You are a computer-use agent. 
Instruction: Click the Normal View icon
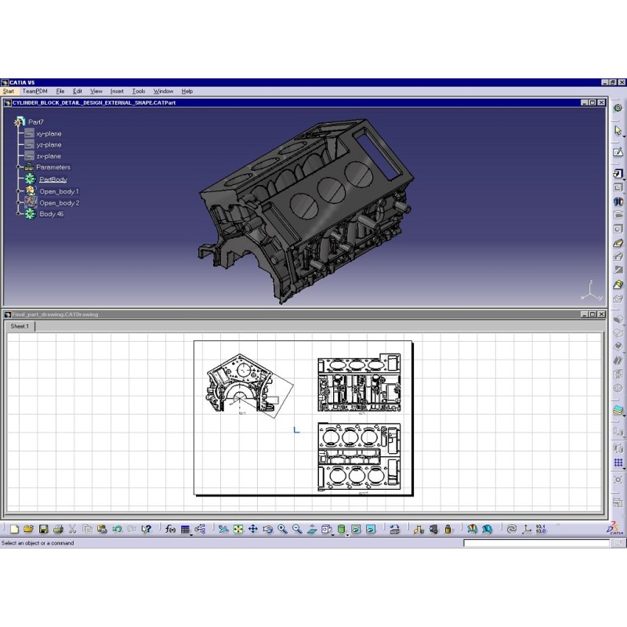[x=312, y=529]
